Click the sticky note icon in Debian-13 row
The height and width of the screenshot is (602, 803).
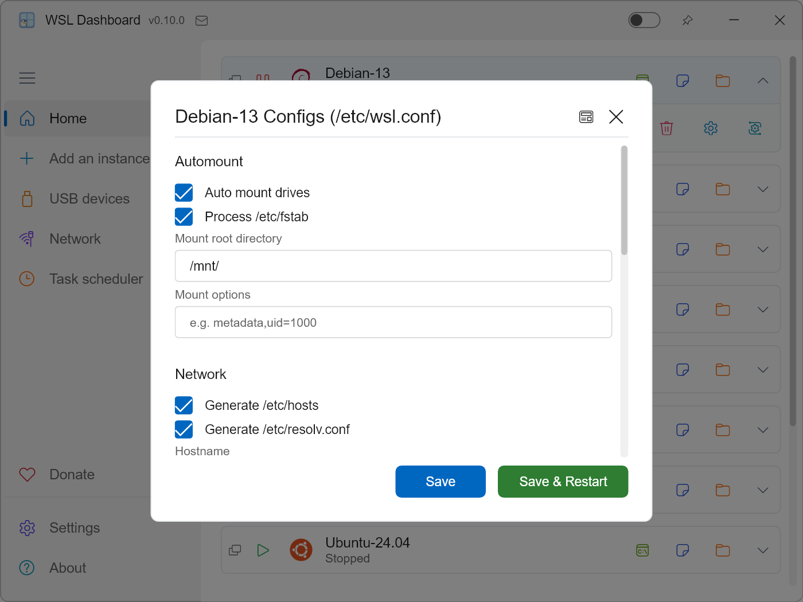click(x=683, y=81)
